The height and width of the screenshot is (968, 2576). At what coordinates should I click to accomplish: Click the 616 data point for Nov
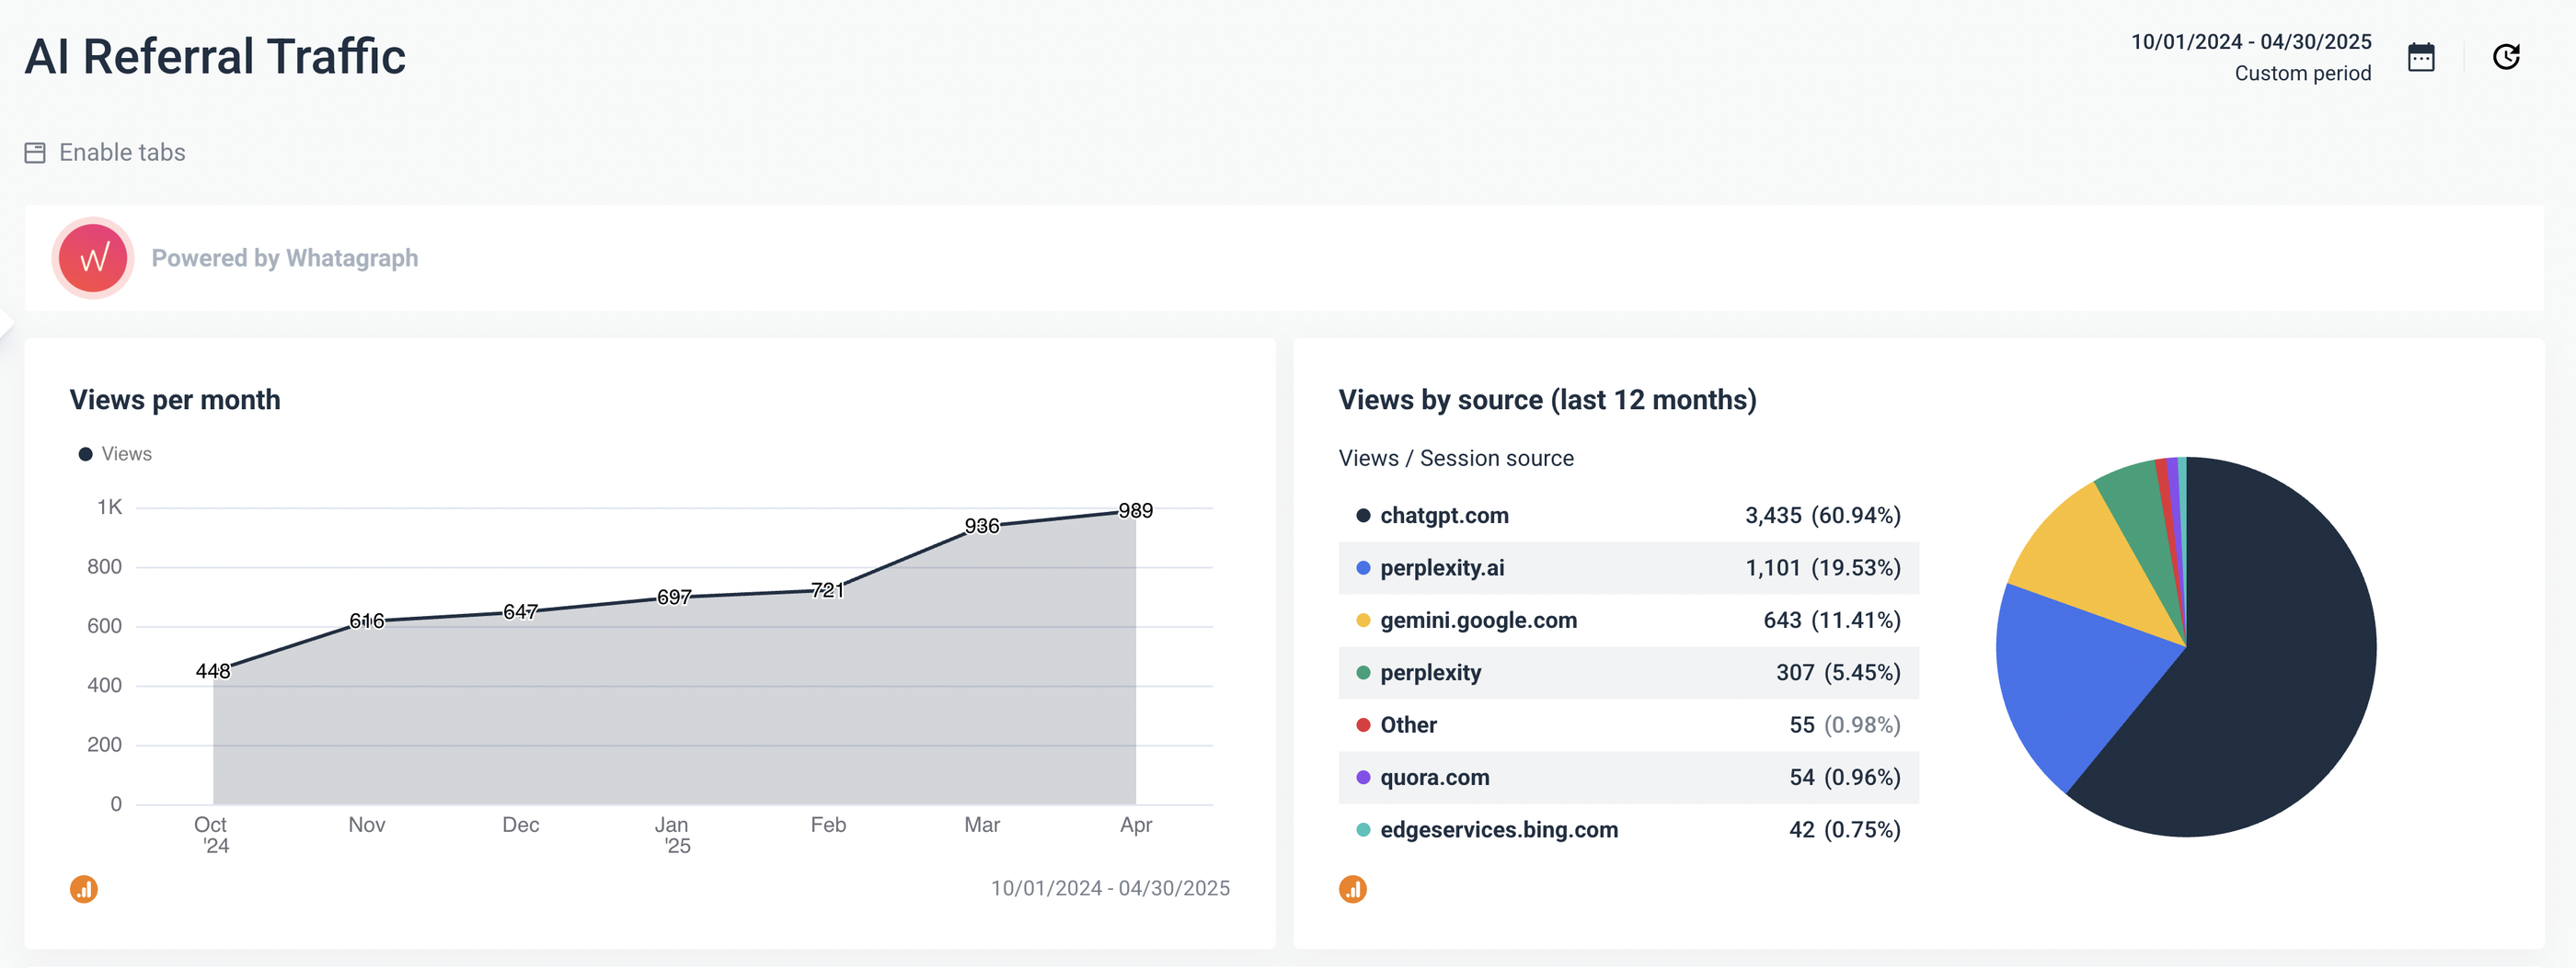pyautogui.click(x=367, y=621)
